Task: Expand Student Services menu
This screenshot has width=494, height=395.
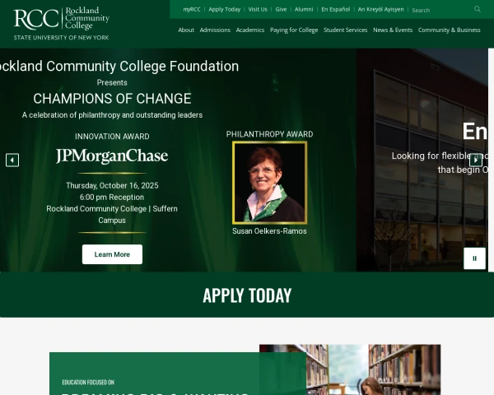Action: coord(345,30)
